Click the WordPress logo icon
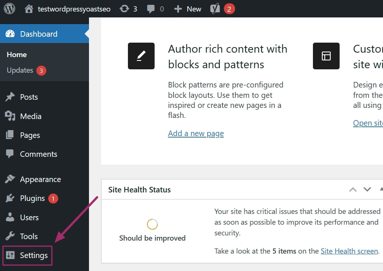 9,9
